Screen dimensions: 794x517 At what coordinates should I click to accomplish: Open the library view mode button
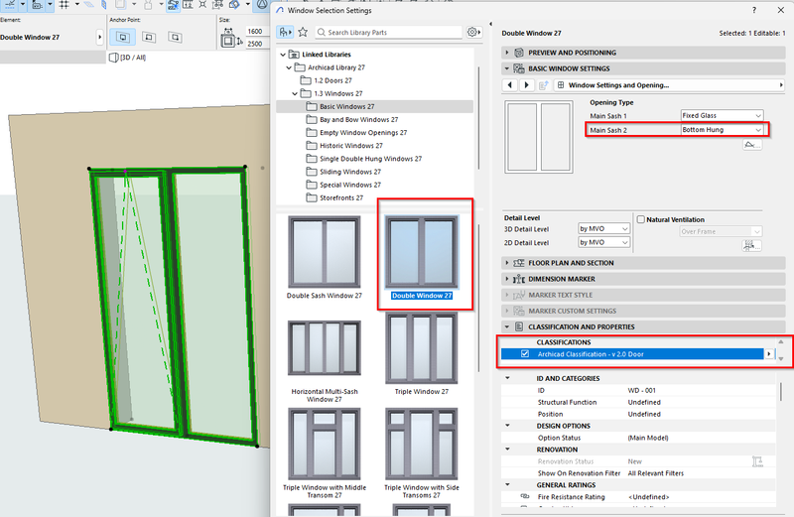(285, 32)
